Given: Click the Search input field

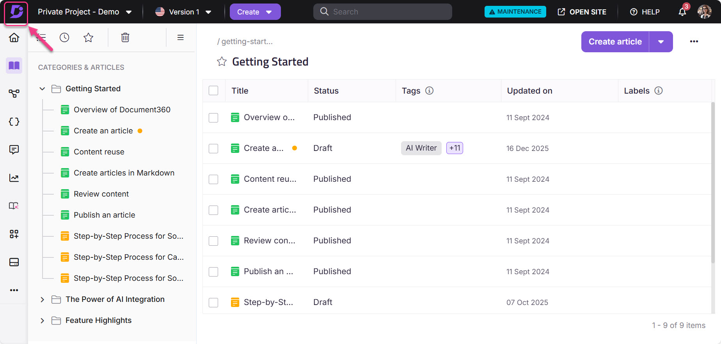Looking at the screenshot, I should click(383, 12).
